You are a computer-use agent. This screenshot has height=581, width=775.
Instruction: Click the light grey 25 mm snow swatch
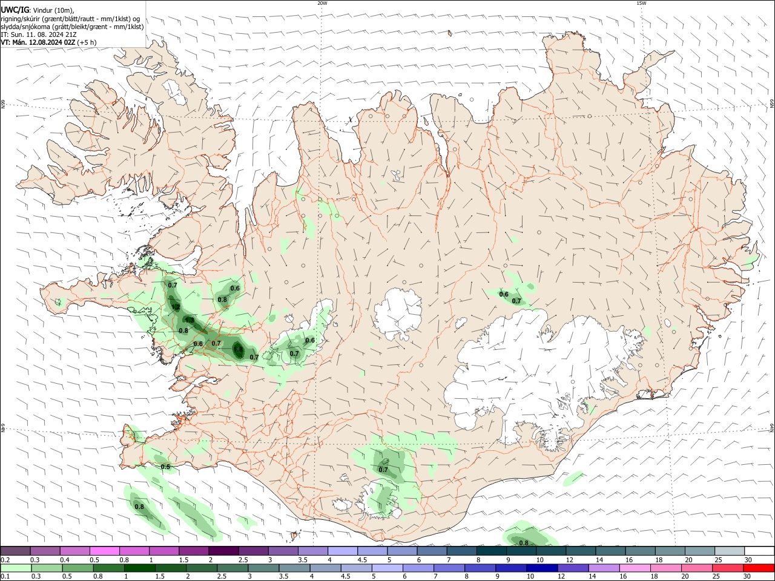(x=730, y=551)
